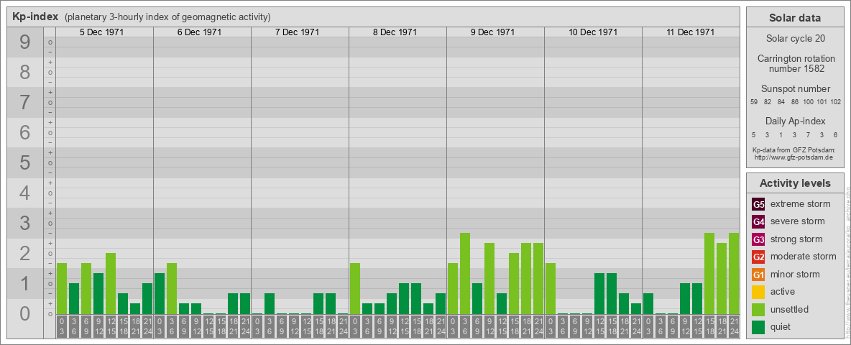Click sunspot value 86
851x345 pixels.
click(x=794, y=102)
